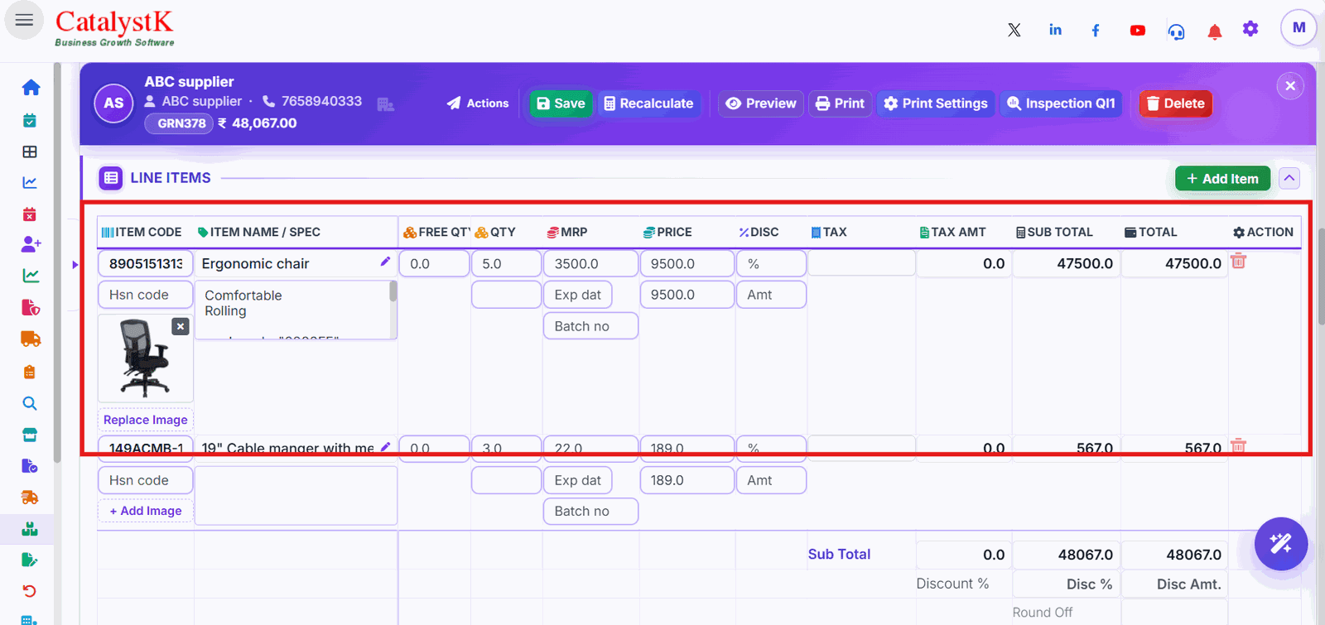Click the QTY field showing 5.0

(506, 263)
